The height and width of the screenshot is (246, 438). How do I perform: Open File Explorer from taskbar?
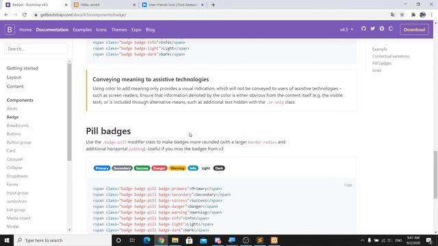tap(175, 240)
